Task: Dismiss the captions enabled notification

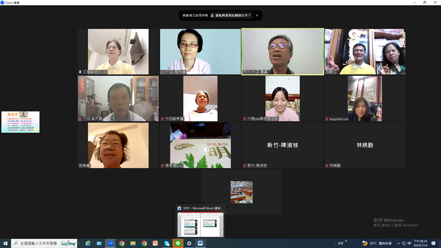Action: click(x=257, y=15)
